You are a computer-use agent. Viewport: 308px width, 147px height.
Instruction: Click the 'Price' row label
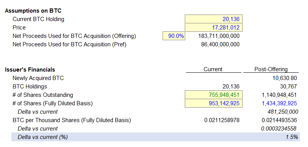(x=19, y=28)
